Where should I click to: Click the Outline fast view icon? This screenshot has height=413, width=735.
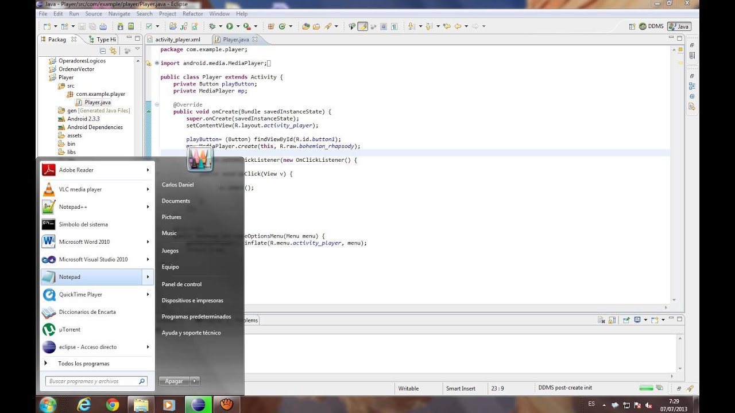[x=692, y=86]
